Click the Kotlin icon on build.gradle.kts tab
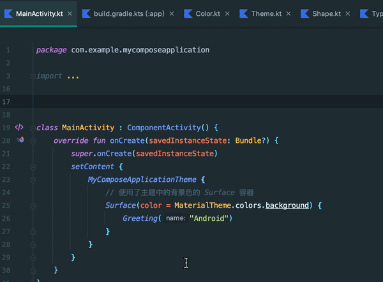383x282 pixels. tap(86, 13)
